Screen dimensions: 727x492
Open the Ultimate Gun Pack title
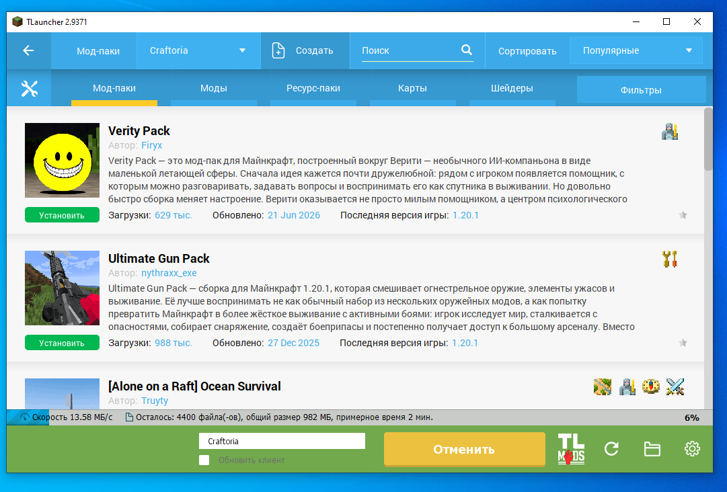click(159, 258)
